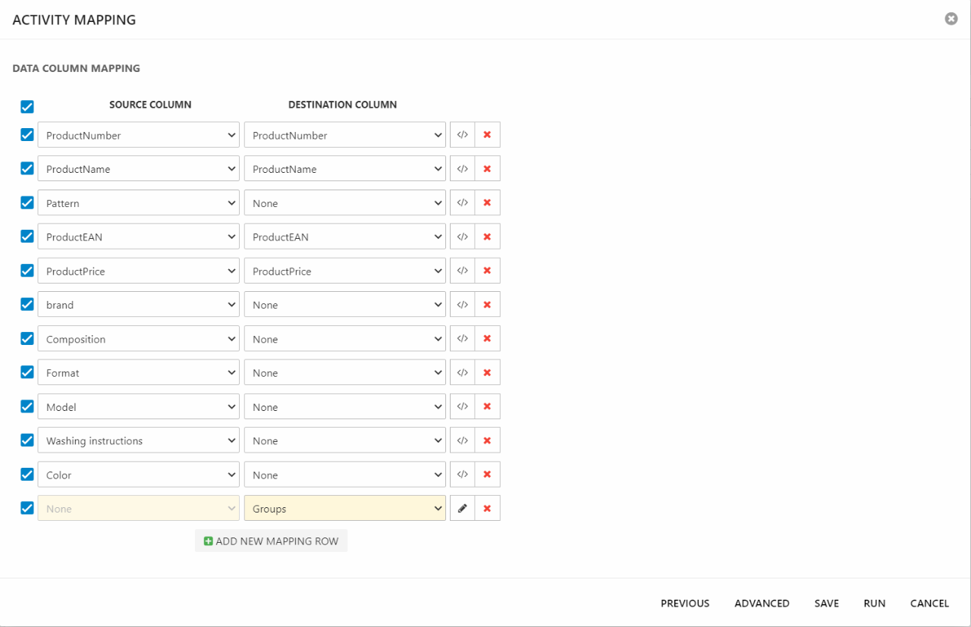The width and height of the screenshot is (971, 627).
Task: Open destination dropdown for Pattern row
Action: click(344, 203)
